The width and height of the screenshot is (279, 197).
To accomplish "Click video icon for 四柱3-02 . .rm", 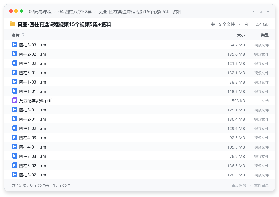I will 14,175.
